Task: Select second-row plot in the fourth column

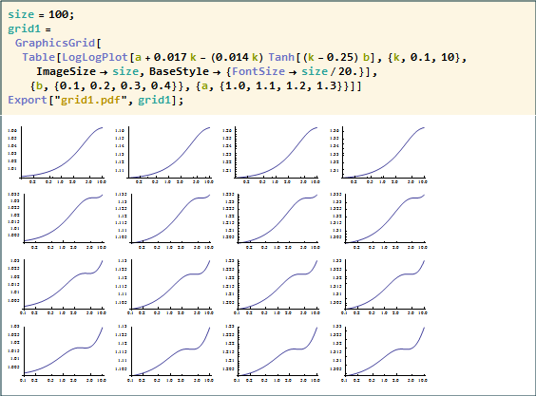Action: tap(379, 221)
